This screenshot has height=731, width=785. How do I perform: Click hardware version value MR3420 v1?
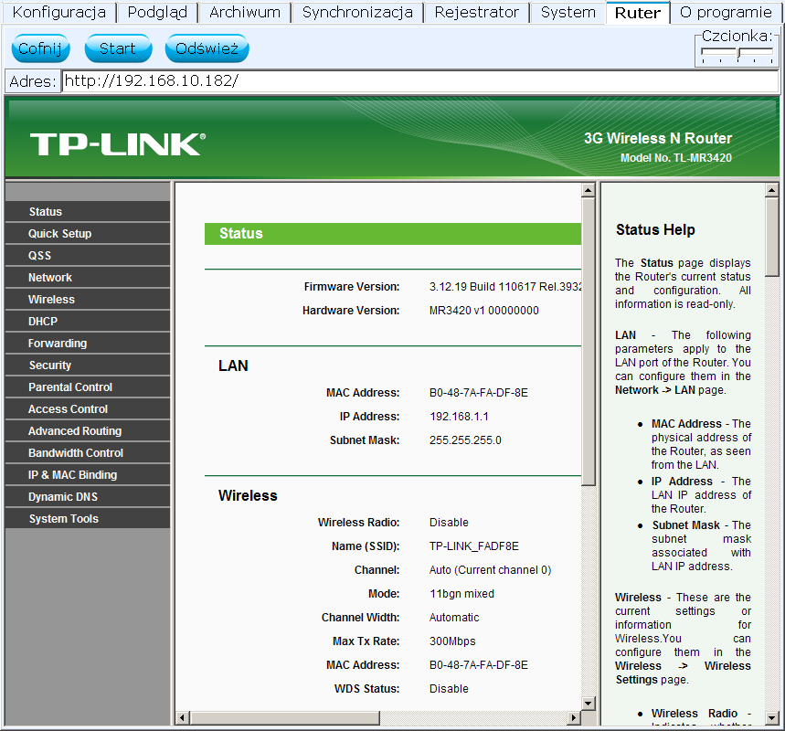coord(484,311)
